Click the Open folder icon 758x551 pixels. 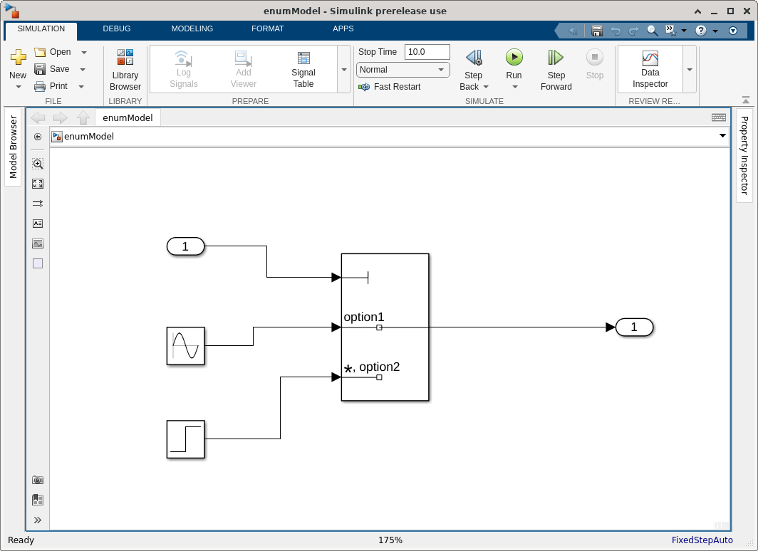click(40, 52)
